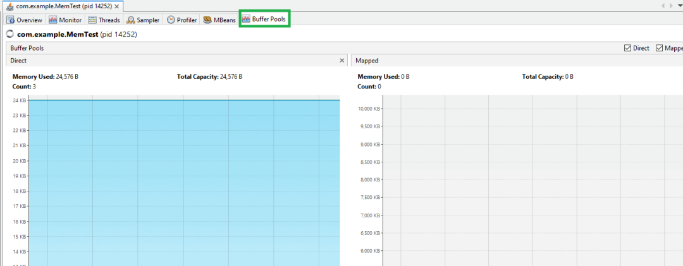Click the Mapped Memory Used 0 B text
The height and width of the screenshot is (266, 683).
tap(383, 76)
